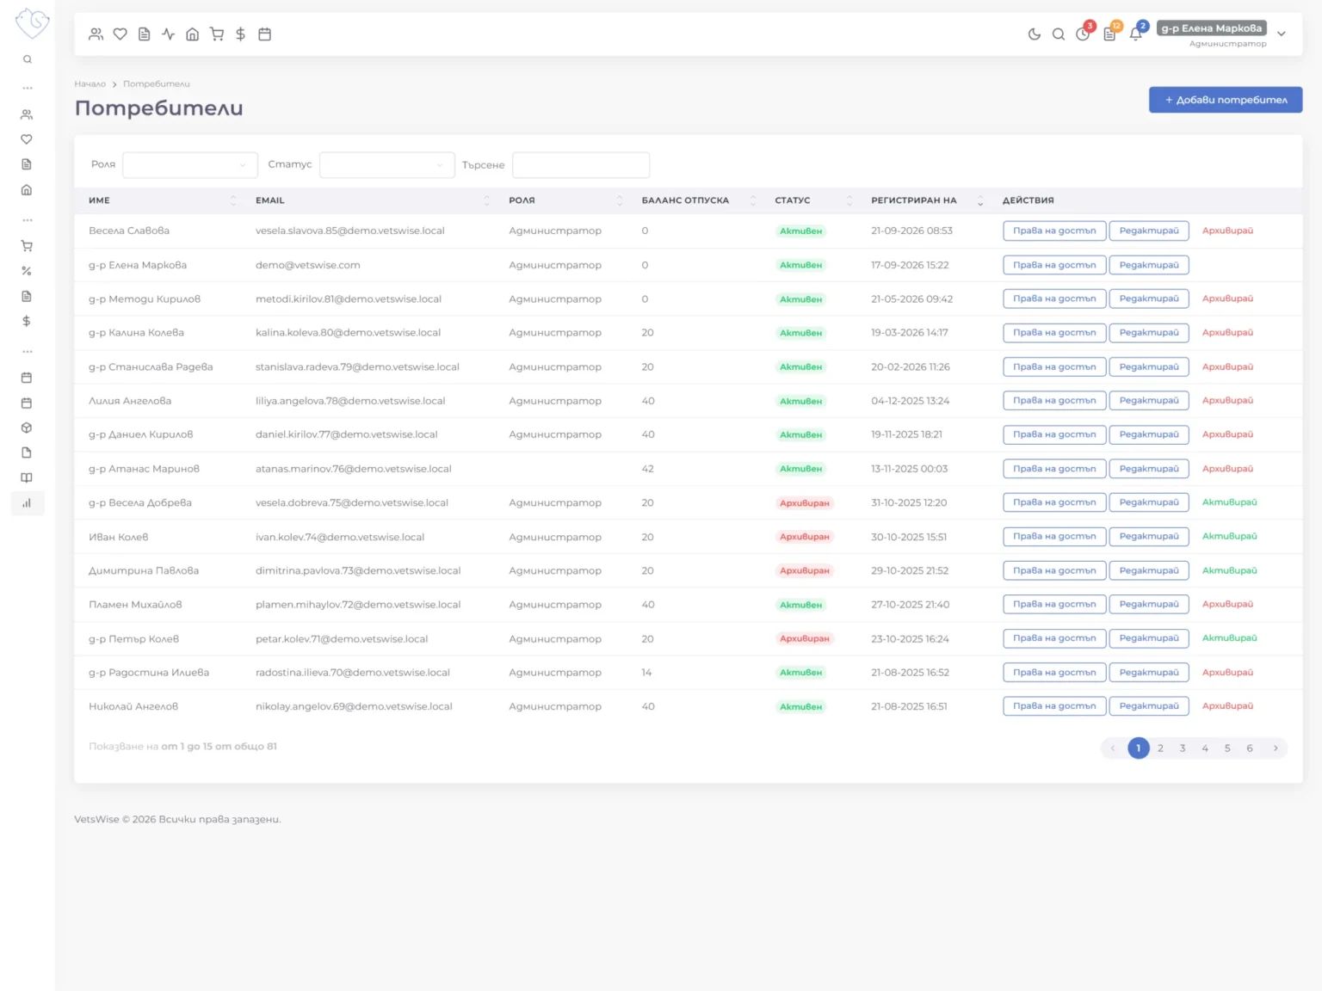The image size is (1322, 991).
Task: Expand the Роля filter dropdown
Action: coord(190,165)
